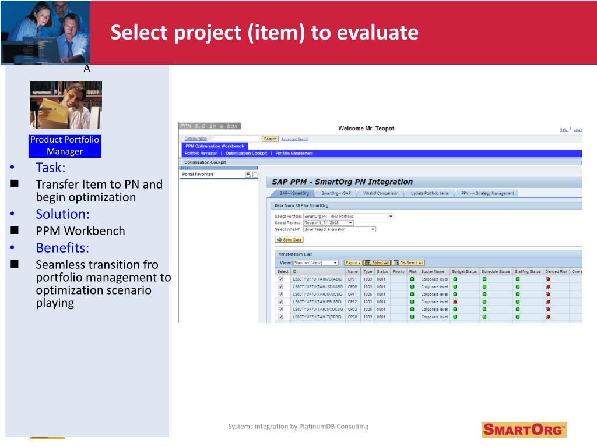Click the green Staffing Status indicator in row CP11

[x=518, y=294]
